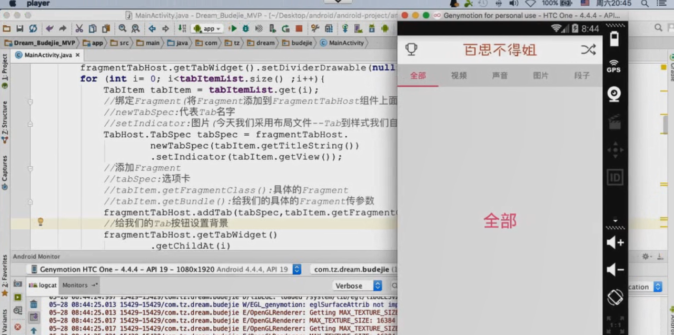Click the lightbulb intention icon in editor gutter

tap(41, 222)
